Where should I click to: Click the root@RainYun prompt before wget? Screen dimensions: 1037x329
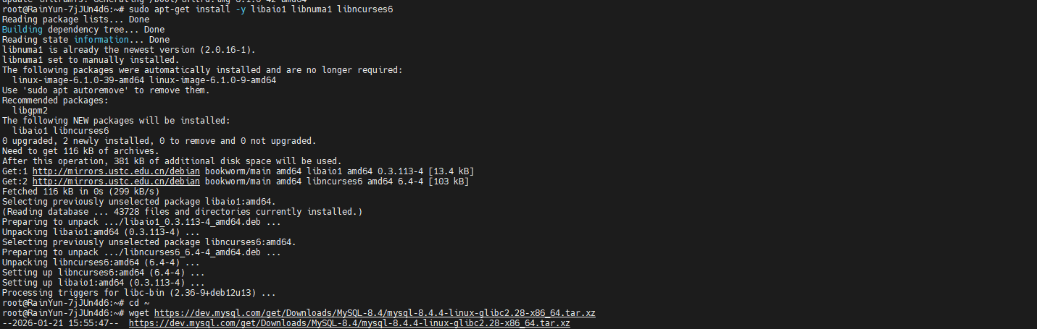(x=62, y=312)
